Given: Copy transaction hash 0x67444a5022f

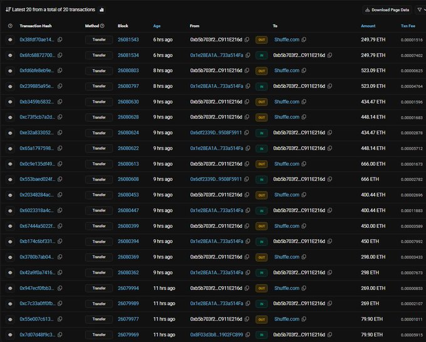Looking at the screenshot, I should tap(60, 226).
